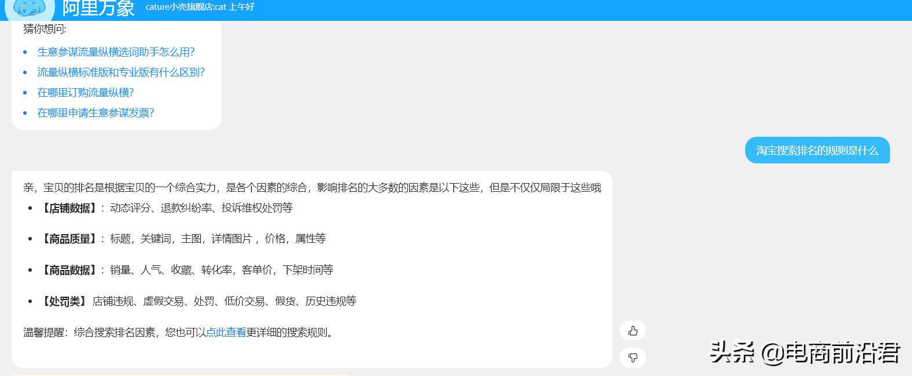Click the answer intro starting 亲，宝贝的排名

click(312, 188)
